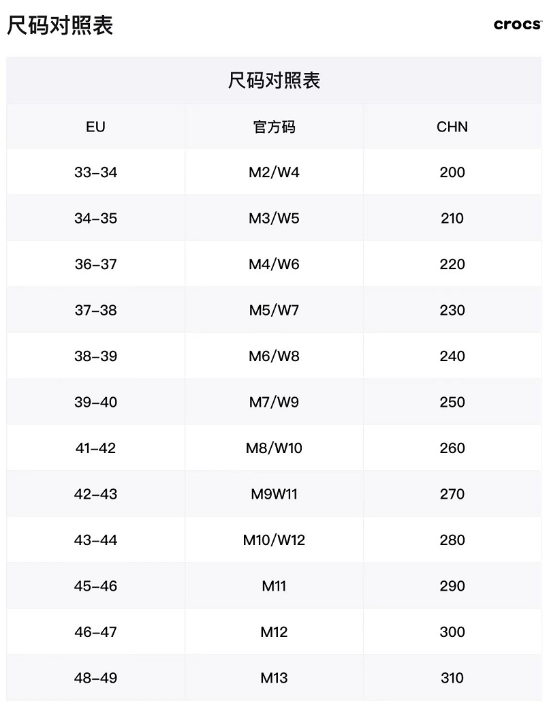Image resolution: width=549 pixels, height=716 pixels.
Task: Click the EU 41–42 cell
Action: (96, 448)
